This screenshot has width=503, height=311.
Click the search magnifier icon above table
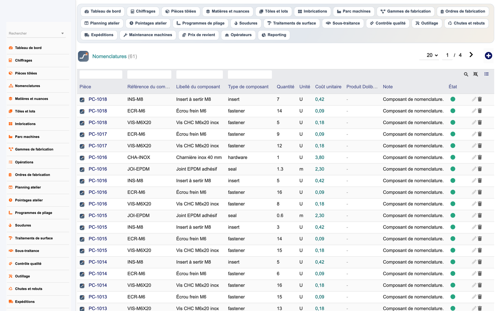coord(466,74)
